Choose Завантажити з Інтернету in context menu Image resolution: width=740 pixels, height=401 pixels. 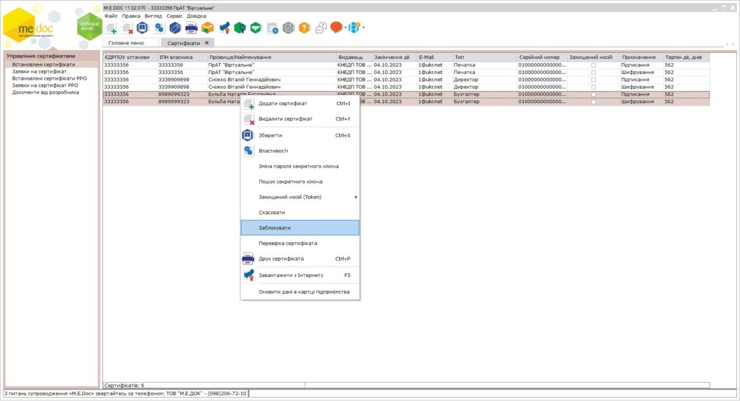click(300, 275)
